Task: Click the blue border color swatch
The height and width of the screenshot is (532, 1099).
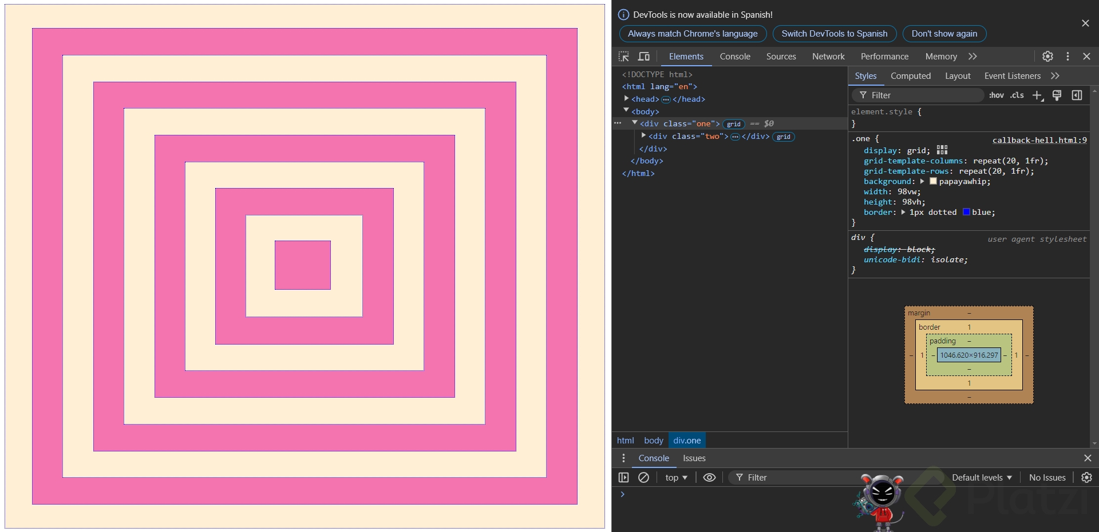Action: coord(966,212)
